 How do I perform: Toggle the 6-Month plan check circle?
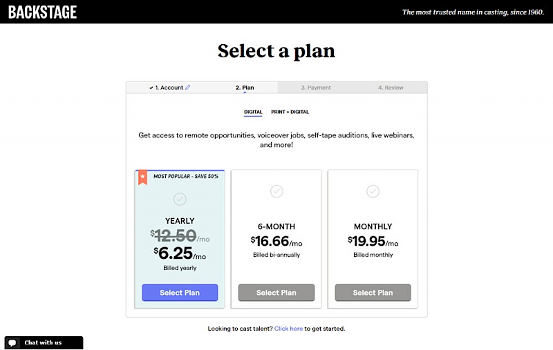[x=276, y=191]
